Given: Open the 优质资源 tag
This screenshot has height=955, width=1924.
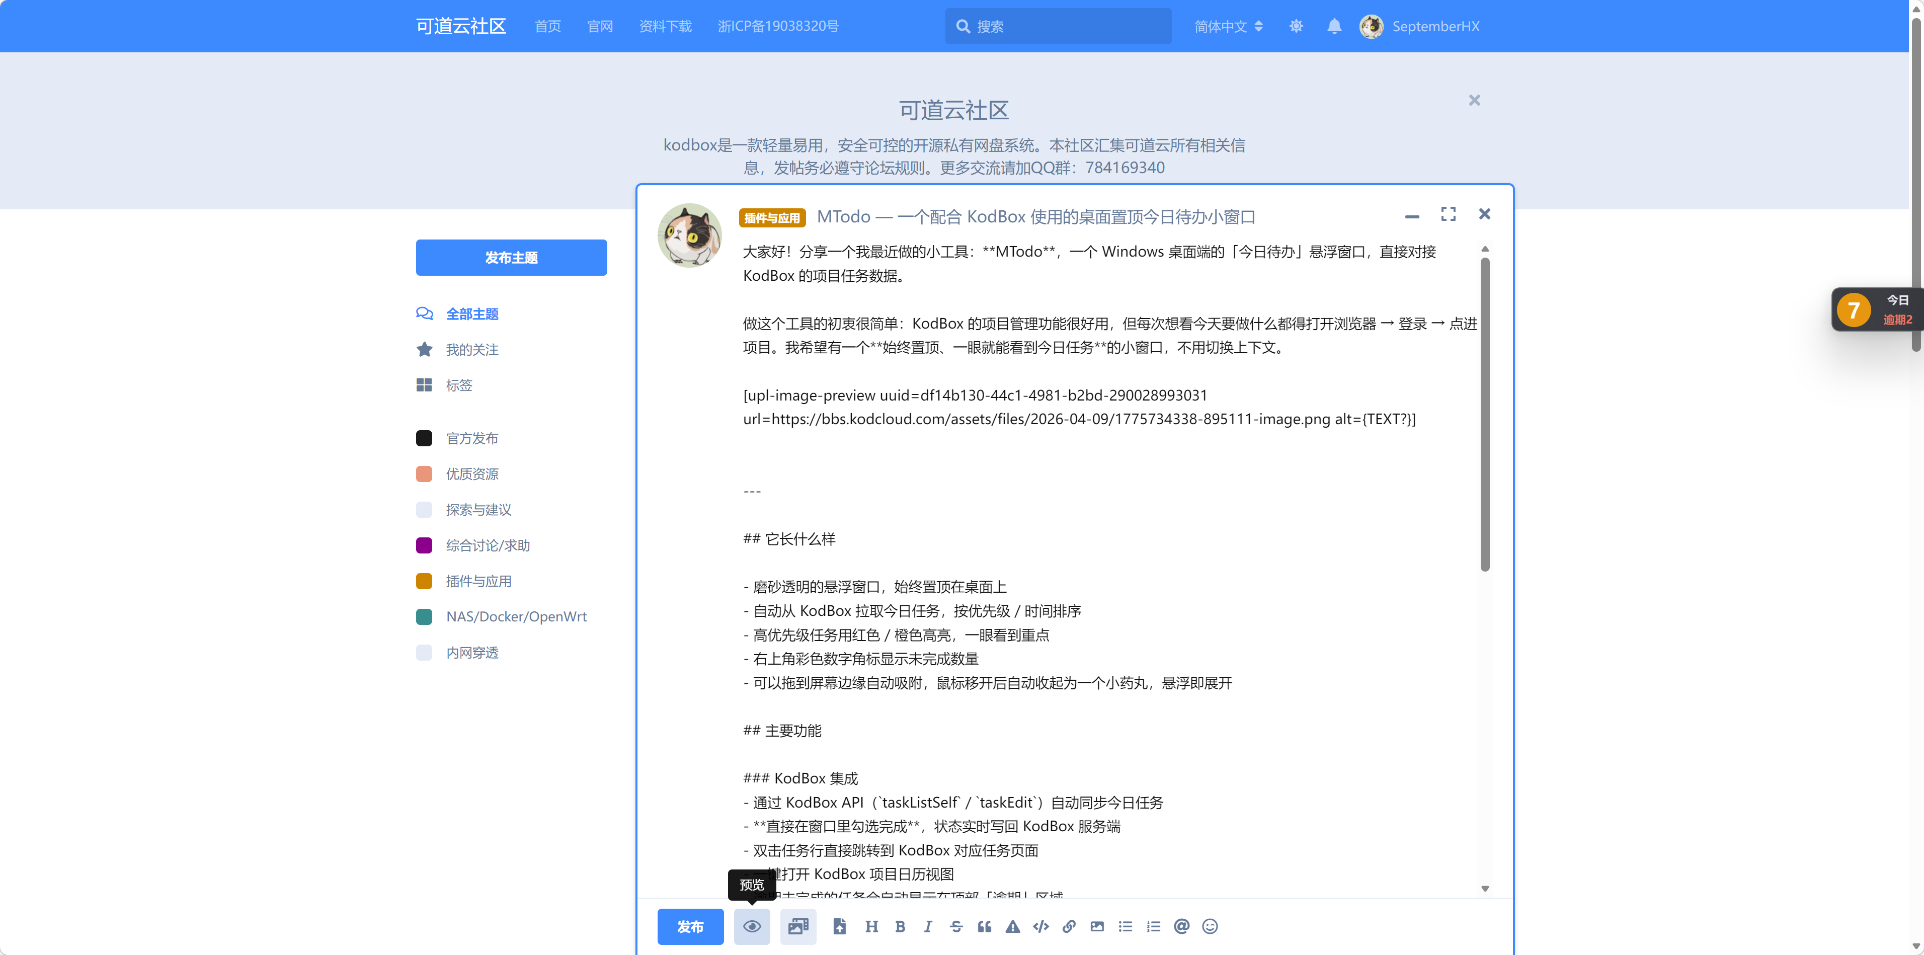Looking at the screenshot, I should coord(472,474).
